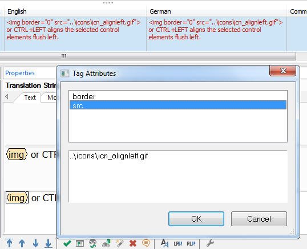Insert an LRM mark
The height and width of the screenshot is (249, 307).
tap(178, 244)
